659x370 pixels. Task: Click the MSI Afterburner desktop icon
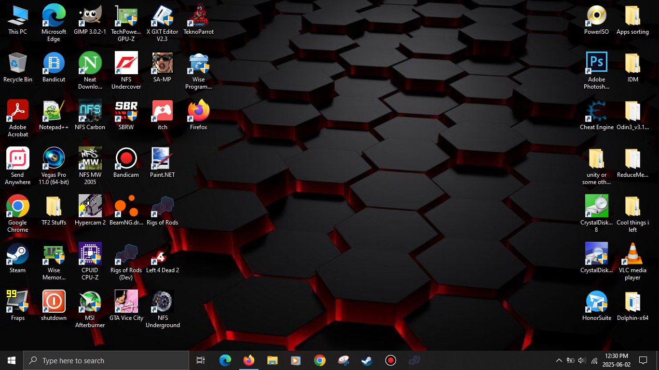[90, 303]
